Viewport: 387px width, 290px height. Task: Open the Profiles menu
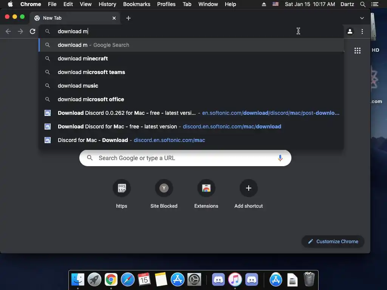pos(166,4)
